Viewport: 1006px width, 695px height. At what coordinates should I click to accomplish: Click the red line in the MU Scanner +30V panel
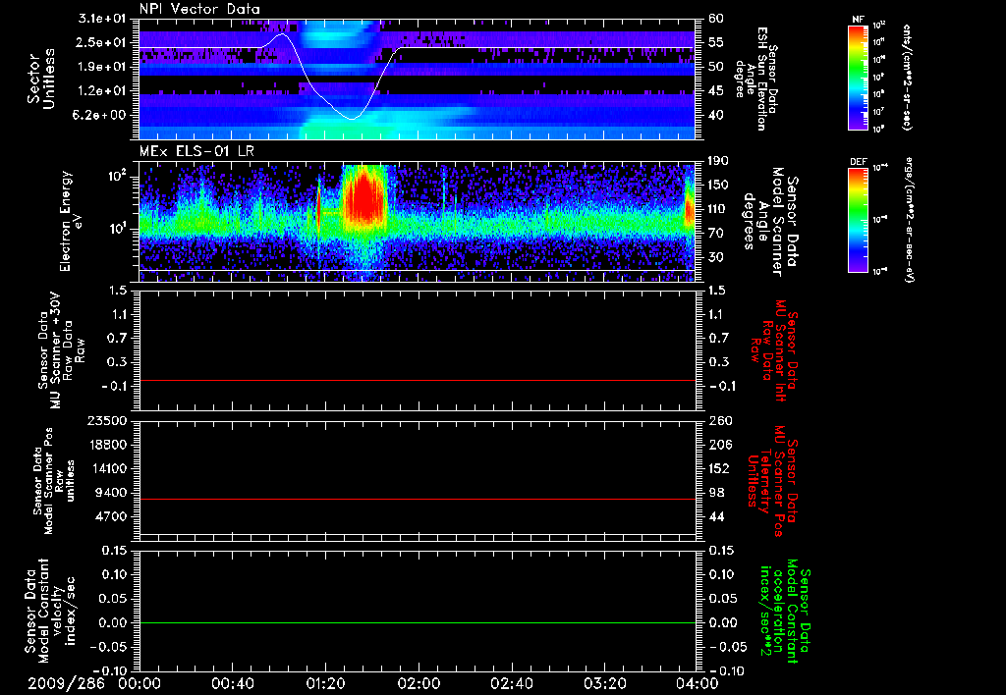coord(417,381)
